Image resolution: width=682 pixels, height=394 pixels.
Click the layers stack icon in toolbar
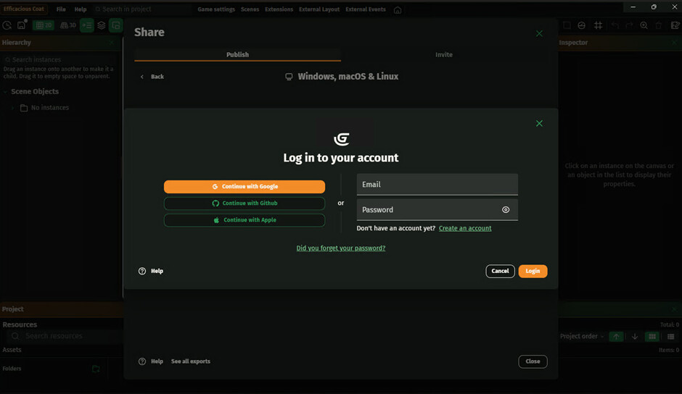[102, 25]
